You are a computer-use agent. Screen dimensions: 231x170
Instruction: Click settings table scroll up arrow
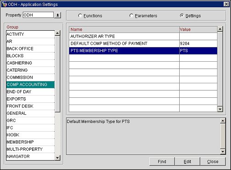[x=220, y=29]
